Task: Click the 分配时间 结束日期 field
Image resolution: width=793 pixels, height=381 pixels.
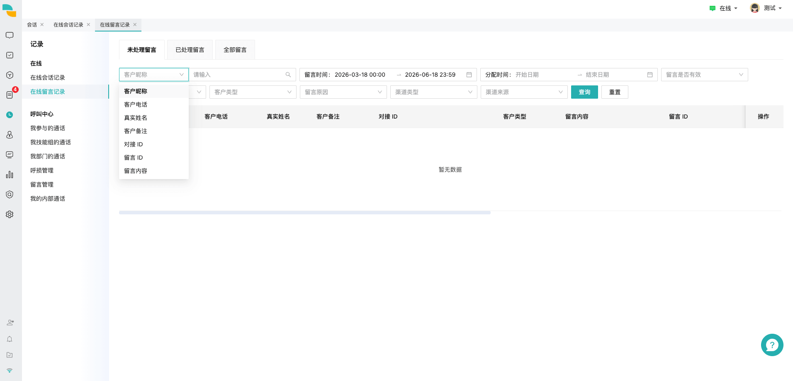Action: [598, 75]
